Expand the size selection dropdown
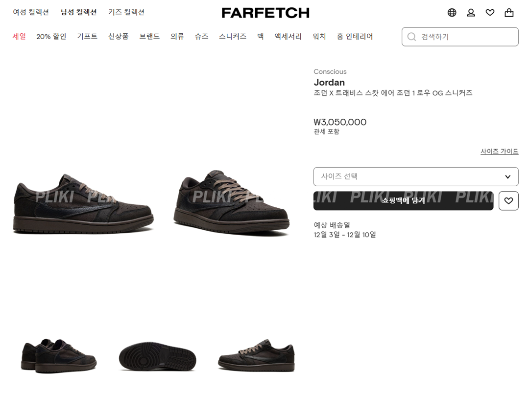529x393 pixels. click(x=416, y=176)
